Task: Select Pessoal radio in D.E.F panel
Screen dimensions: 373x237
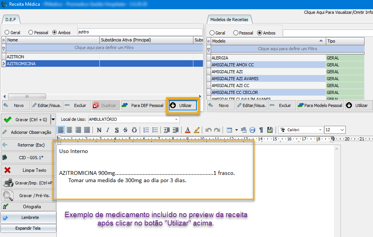Action: click(30, 33)
